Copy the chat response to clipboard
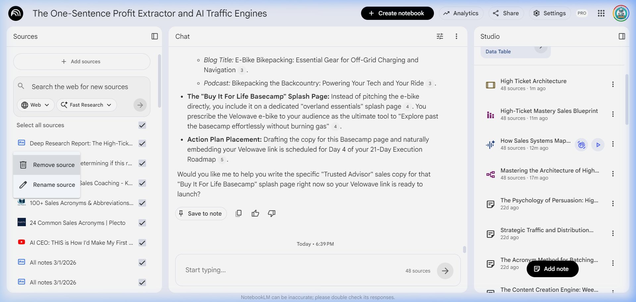 click(238, 214)
